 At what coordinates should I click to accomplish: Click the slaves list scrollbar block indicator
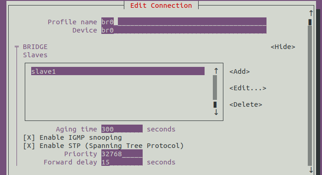click(x=215, y=104)
